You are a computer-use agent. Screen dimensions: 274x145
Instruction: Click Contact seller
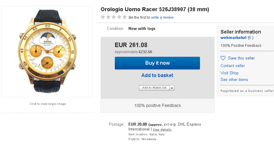(x=233, y=66)
